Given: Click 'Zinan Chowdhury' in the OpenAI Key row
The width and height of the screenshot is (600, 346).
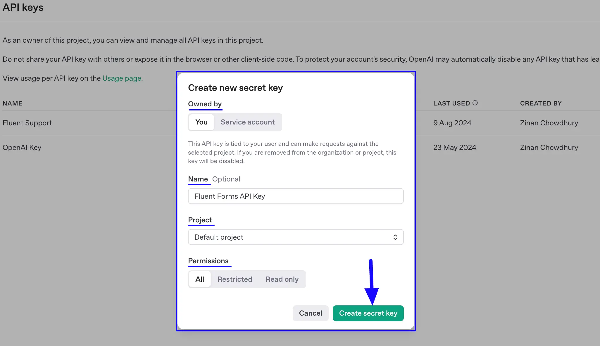Looking at the screenshot, I should [x=549, y=148].
